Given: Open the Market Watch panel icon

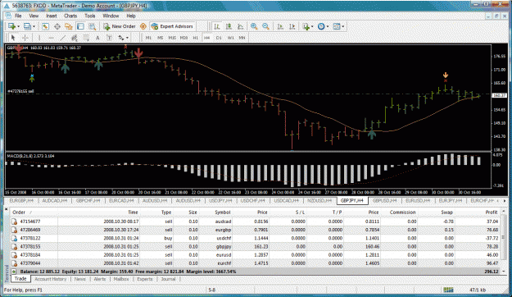Looking at the screenshot, I should coord(45,26).
